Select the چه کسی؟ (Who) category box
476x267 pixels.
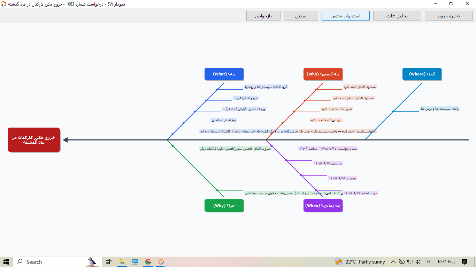coord(323,74)
